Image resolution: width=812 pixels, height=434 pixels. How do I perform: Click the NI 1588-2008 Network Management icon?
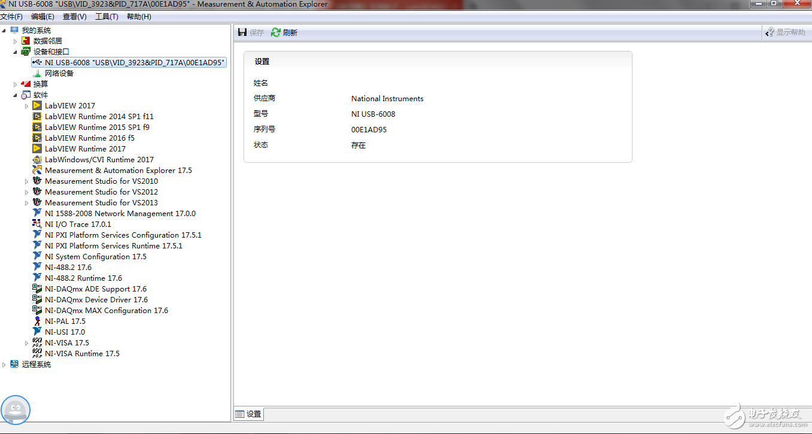pyautogui.click(x=37, y=214)
